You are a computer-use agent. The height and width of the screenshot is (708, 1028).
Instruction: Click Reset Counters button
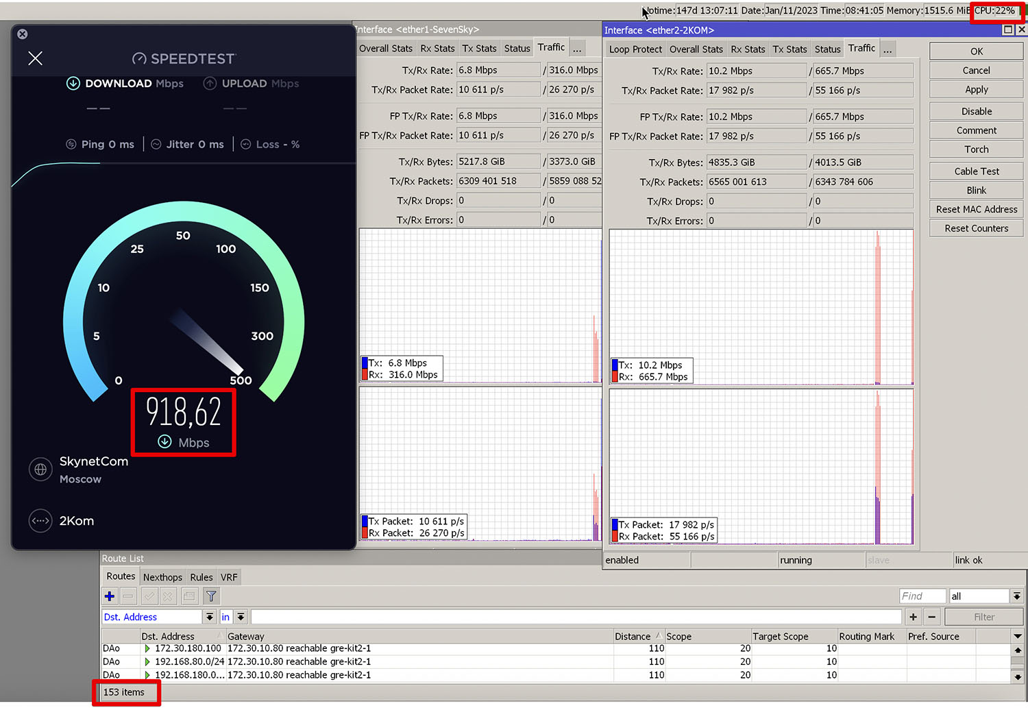pyautogui.click(x=977, y=228)
